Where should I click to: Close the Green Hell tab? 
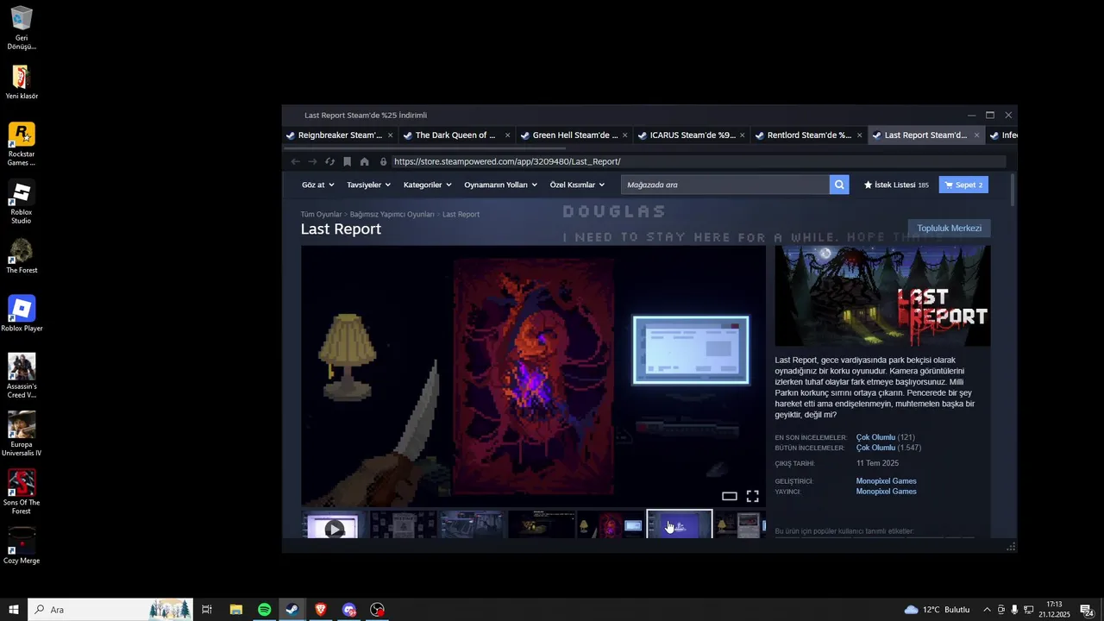coord(624,135)
